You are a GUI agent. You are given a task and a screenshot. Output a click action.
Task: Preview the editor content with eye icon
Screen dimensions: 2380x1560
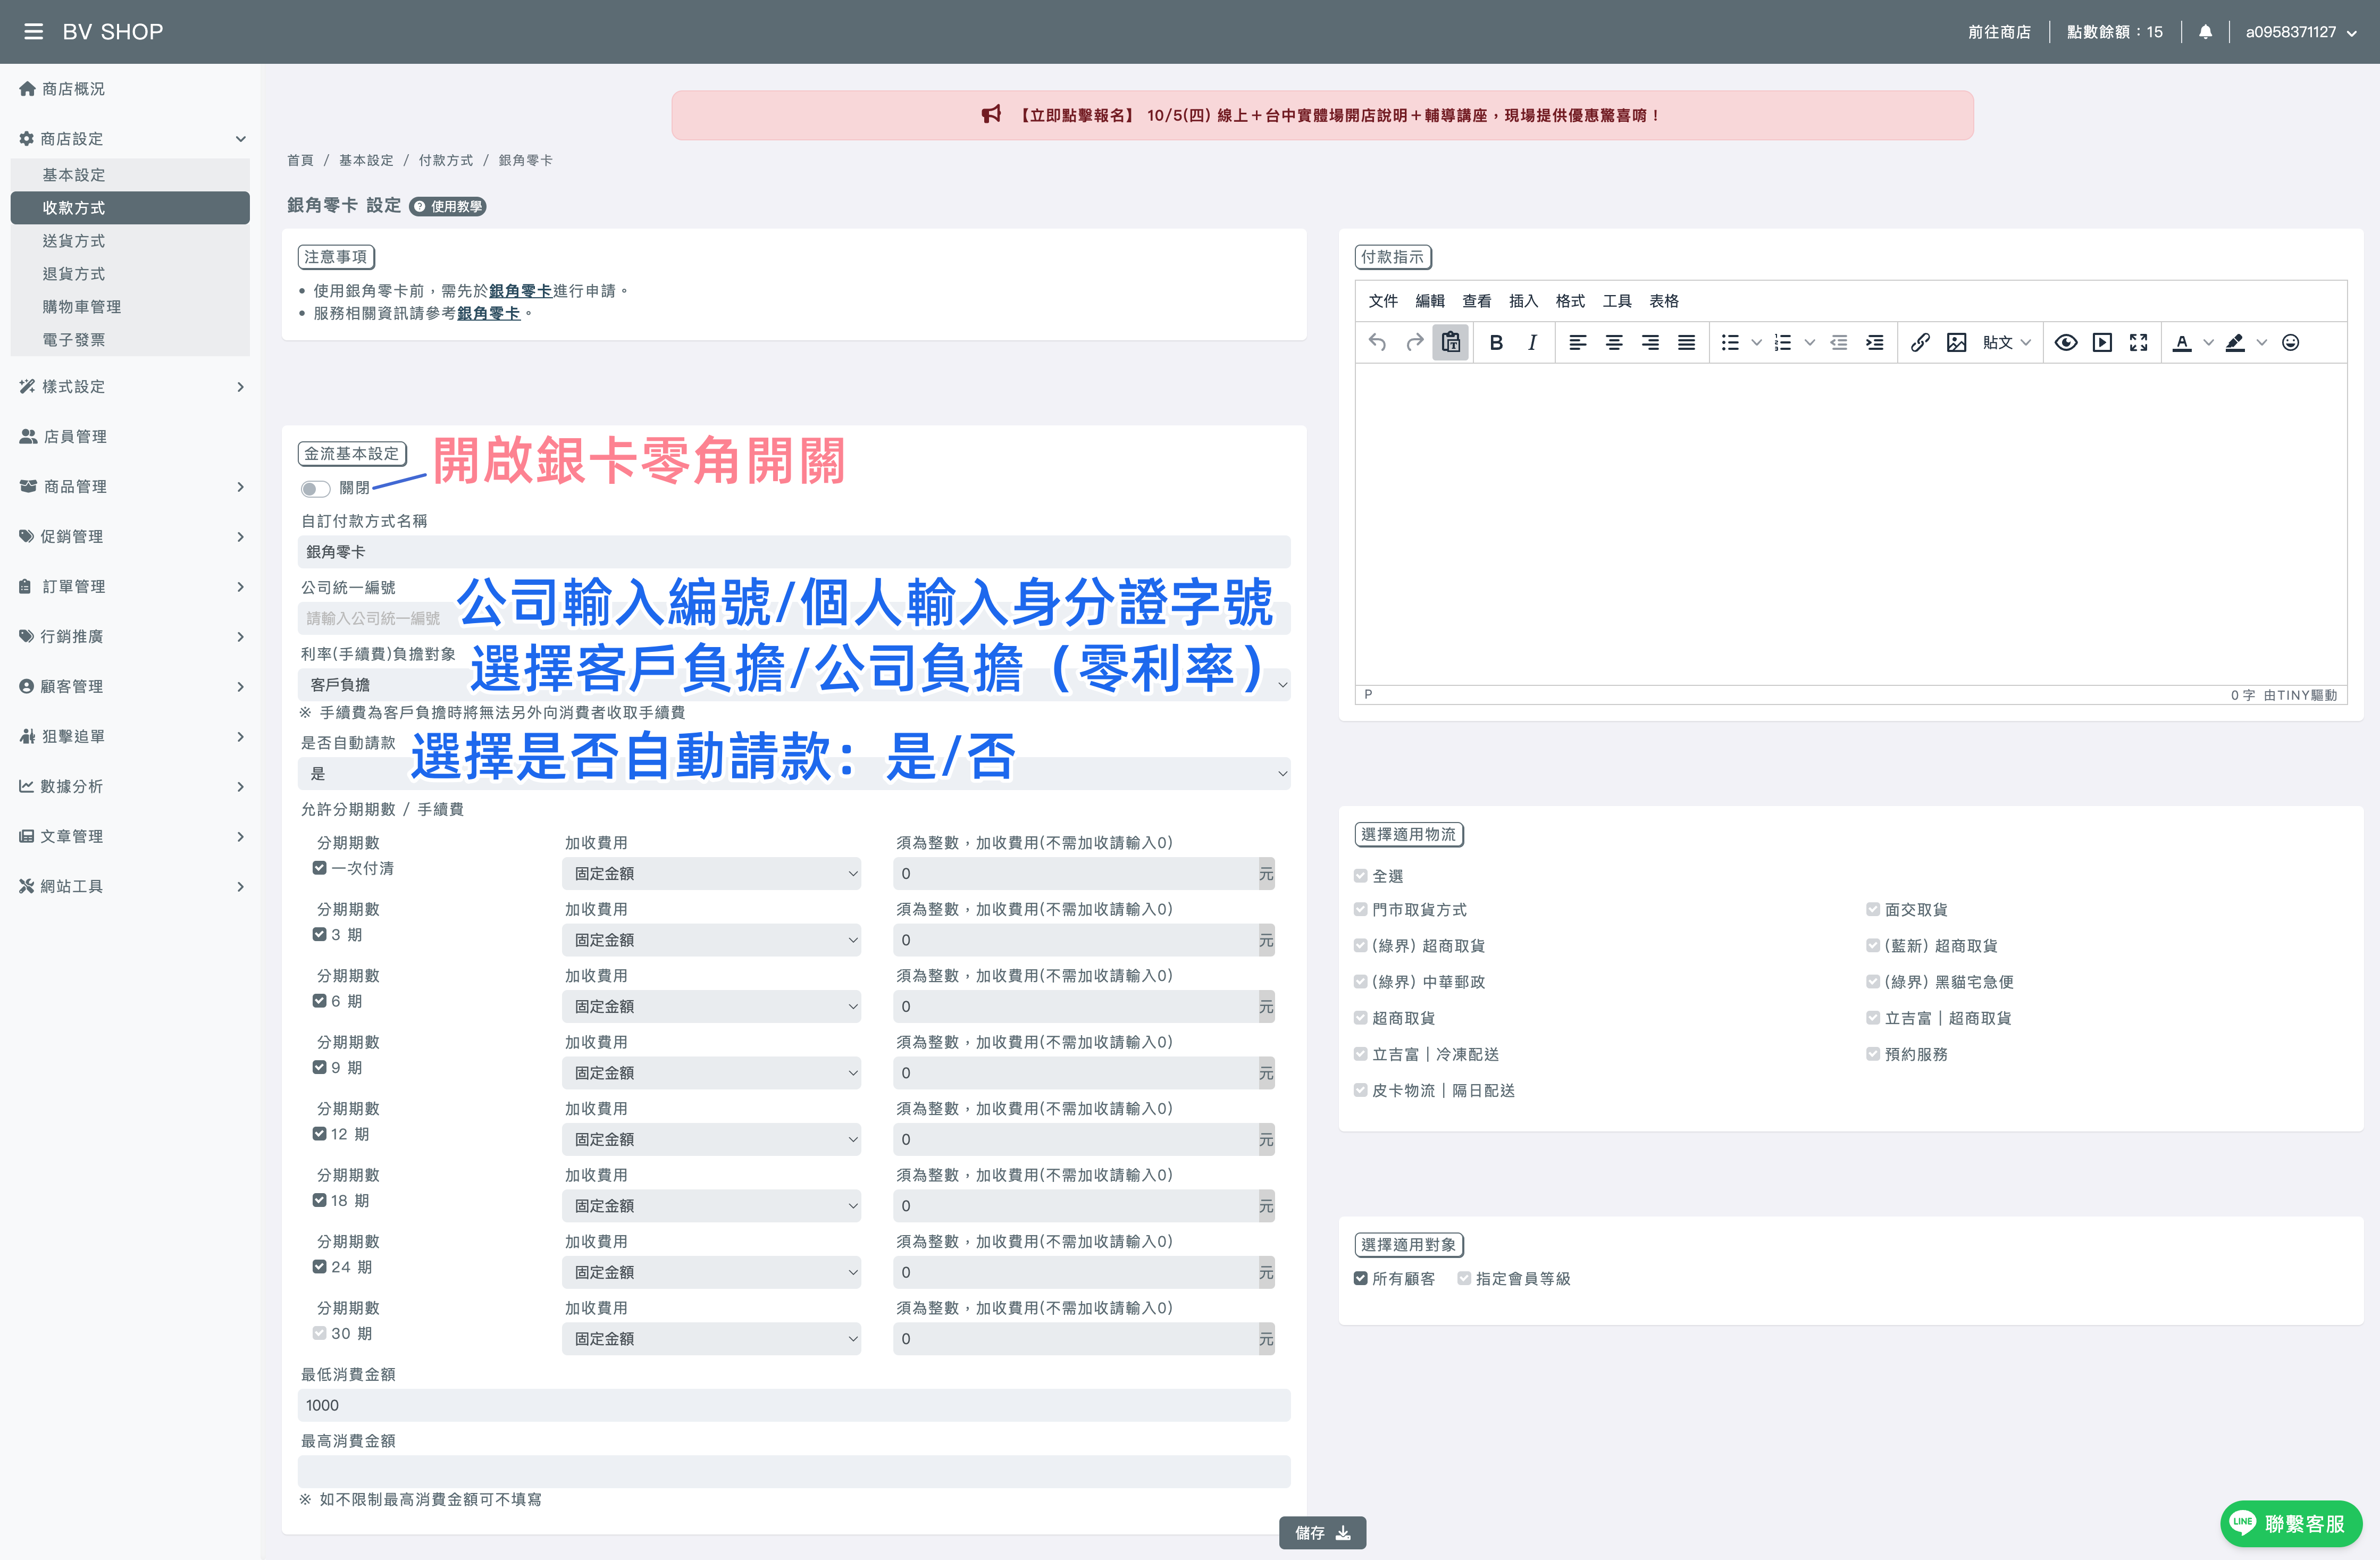tap(2066, 343)
